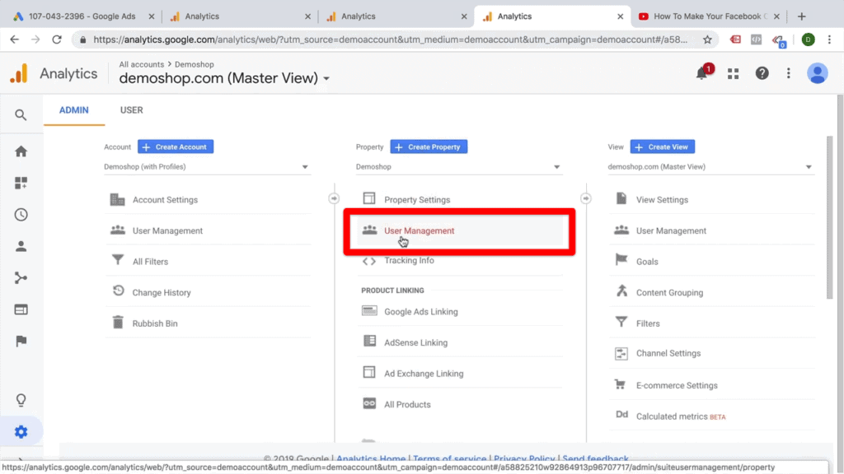Open the search icon in left sidebar
Viewport: 844px width, 474px height.
pos(21,115)
